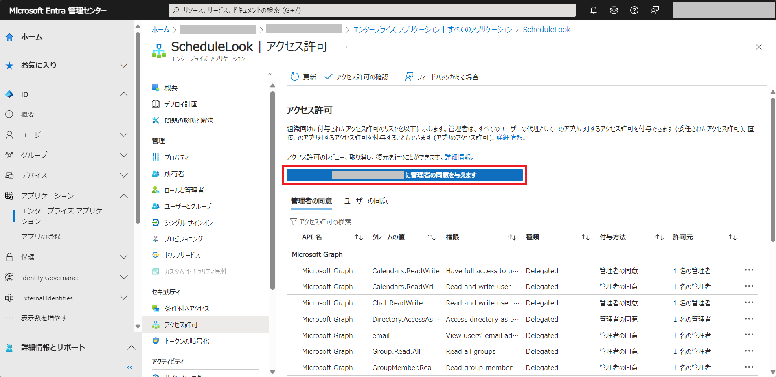776x377 pixels.
Task: Click the Identity Governance icon
Action: pos(9,278)
